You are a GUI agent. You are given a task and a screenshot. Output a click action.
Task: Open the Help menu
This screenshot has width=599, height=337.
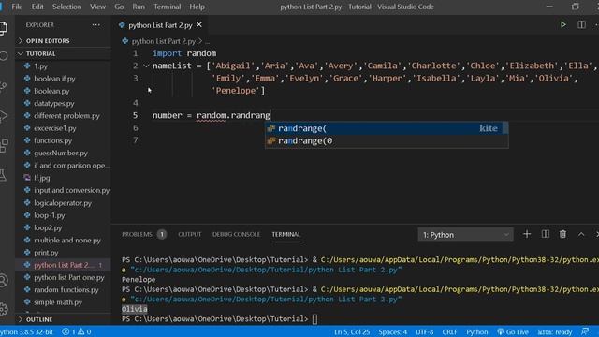[197, 7]
